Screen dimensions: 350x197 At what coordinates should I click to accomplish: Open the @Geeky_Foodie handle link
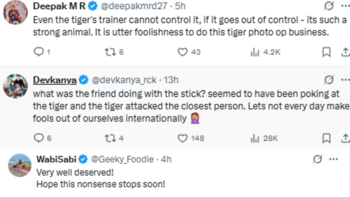point(122,159)
